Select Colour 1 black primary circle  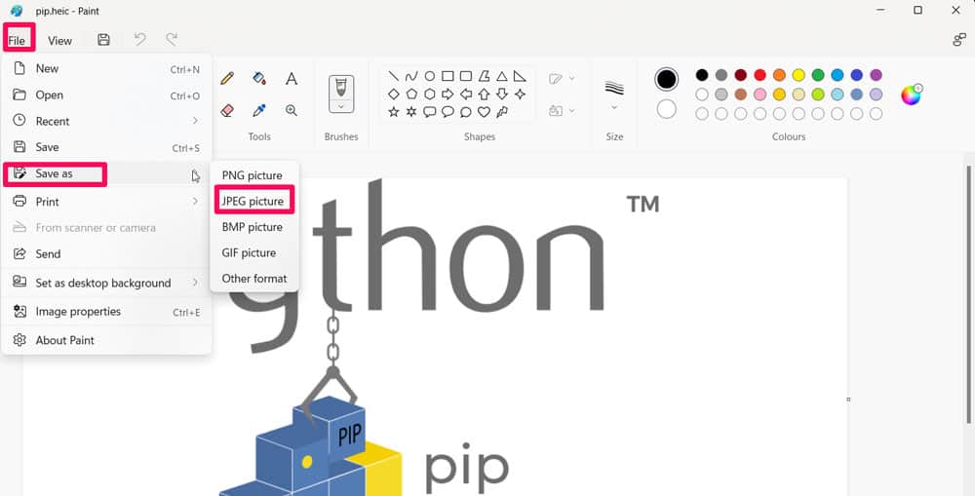pyautogui.click(x=666, y=79)
